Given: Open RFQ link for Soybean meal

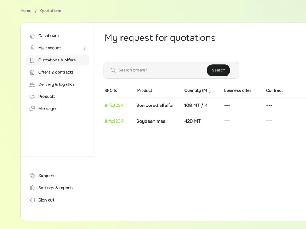Looking at the screenshot, I should tap(114, 121).
